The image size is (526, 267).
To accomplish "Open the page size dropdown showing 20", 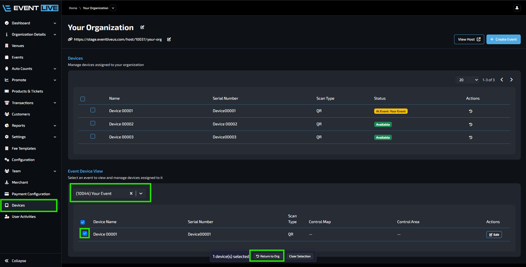I will point(467,80).
